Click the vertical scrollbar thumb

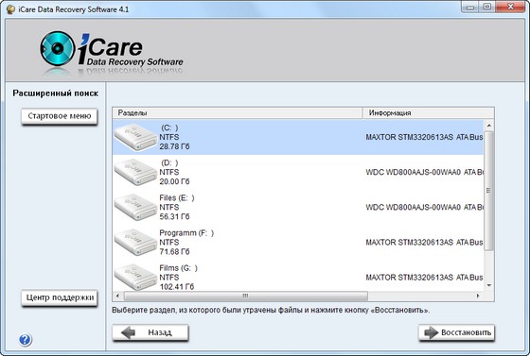[488, 191]
